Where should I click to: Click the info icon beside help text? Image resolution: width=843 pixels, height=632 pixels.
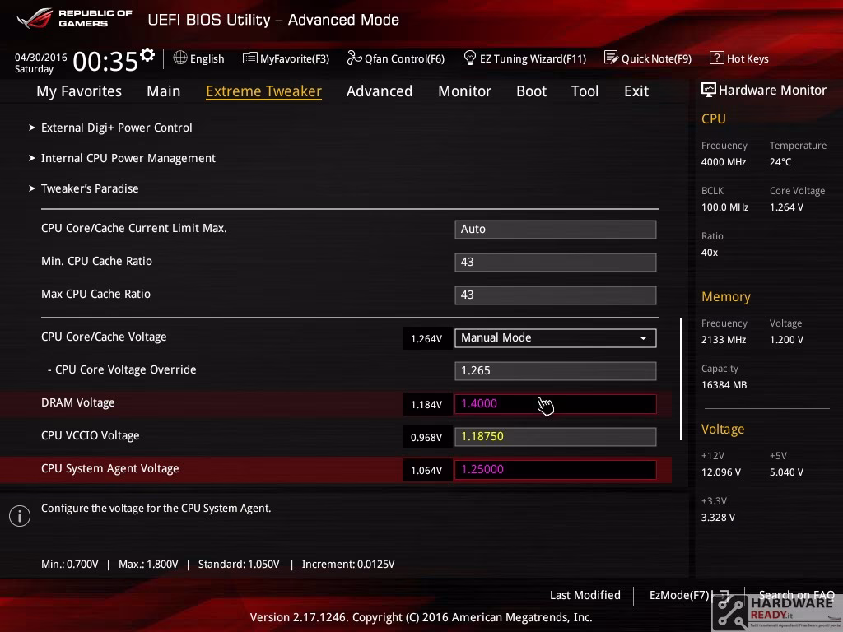coord(20,516)
